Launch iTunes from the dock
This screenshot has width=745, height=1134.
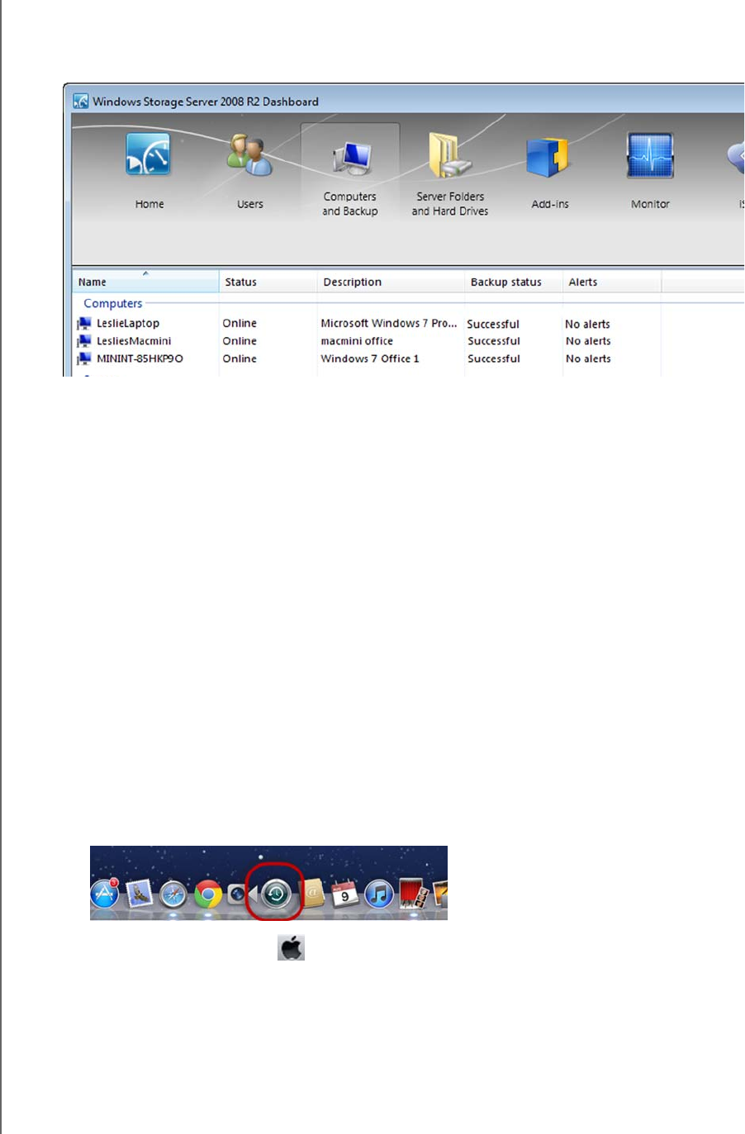click(379, 894)
